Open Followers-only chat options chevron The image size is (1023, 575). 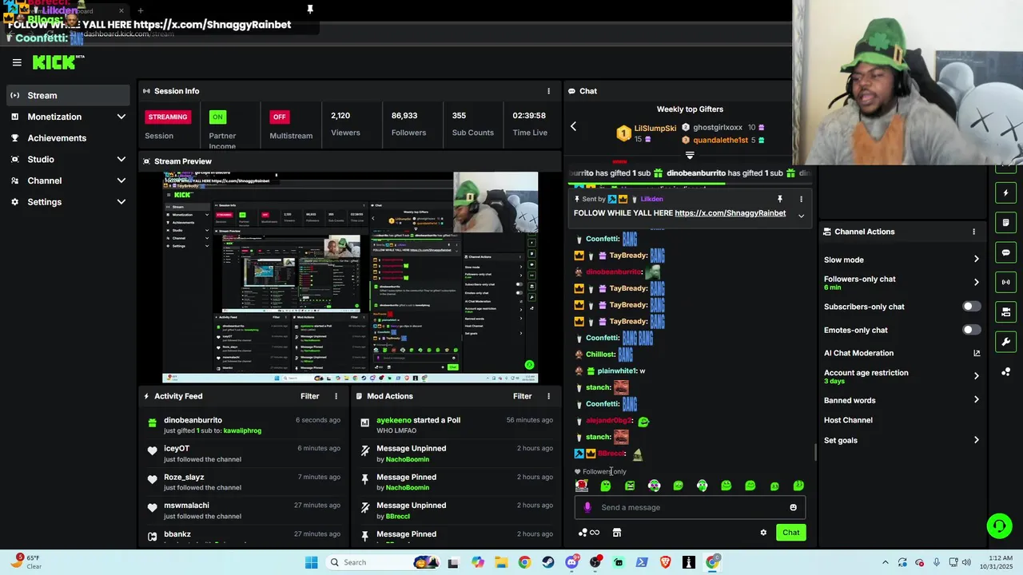tap(976, 282)
